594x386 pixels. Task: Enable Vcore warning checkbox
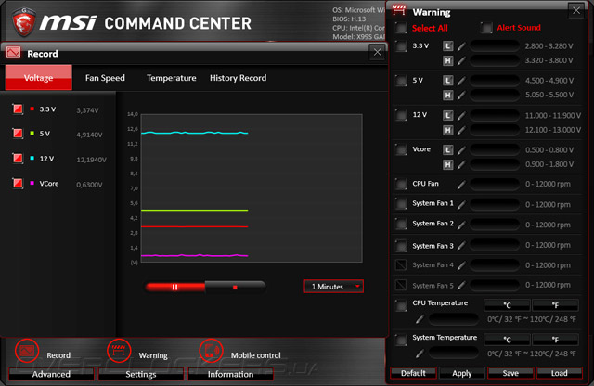(401, 149)
